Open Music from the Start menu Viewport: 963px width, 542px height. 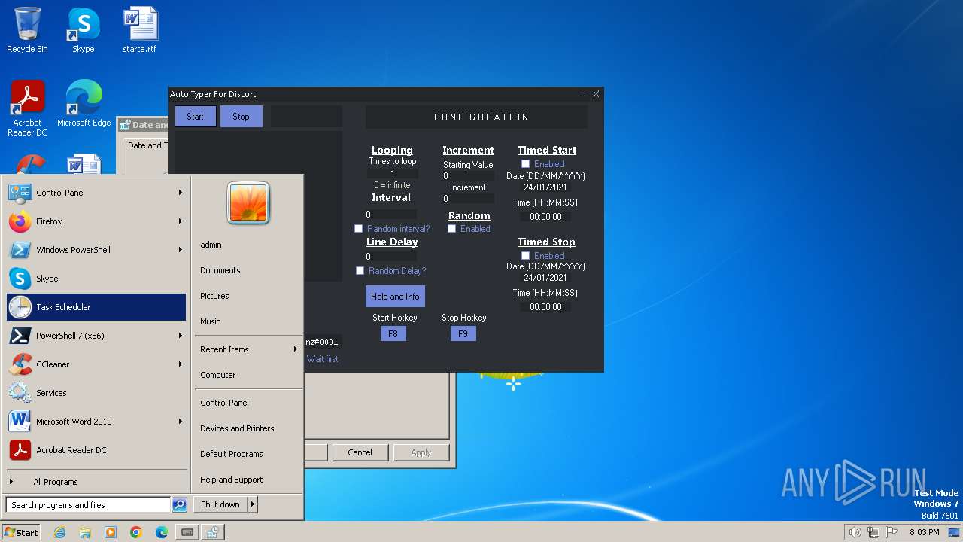211,321
